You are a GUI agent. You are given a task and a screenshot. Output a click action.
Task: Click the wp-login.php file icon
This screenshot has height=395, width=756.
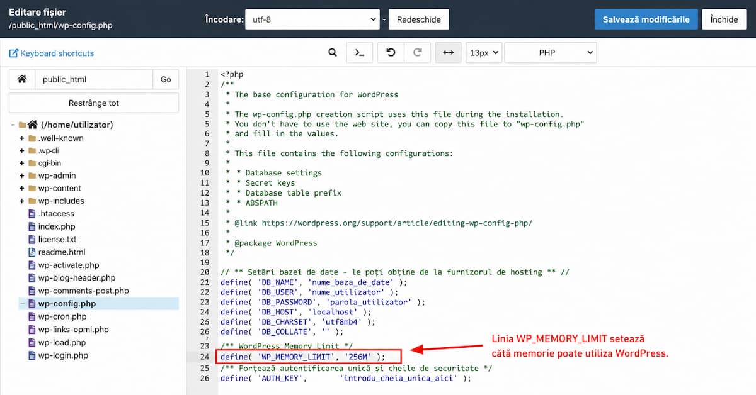[x=32, y=356]
